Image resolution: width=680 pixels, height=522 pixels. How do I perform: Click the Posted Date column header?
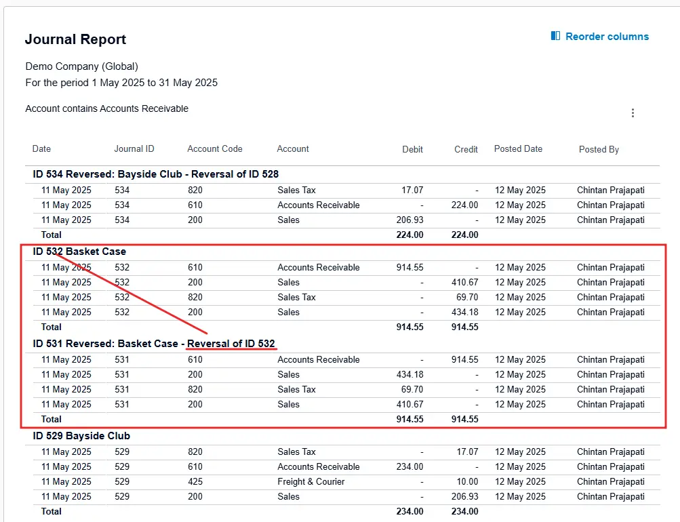518,149
